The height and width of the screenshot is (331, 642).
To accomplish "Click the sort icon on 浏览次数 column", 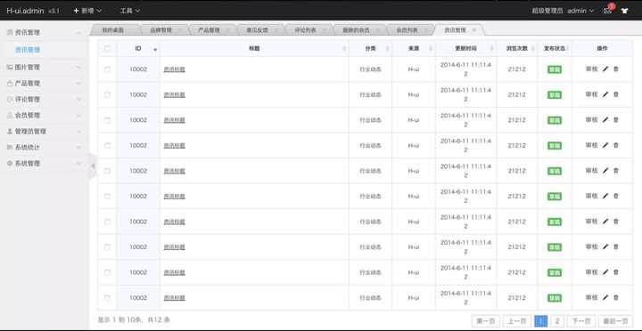I will click(x=532, y=49).
